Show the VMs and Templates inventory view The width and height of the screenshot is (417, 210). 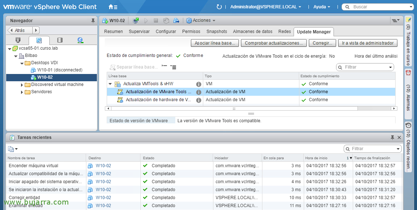pyautogui.click(x=39, y=40)
